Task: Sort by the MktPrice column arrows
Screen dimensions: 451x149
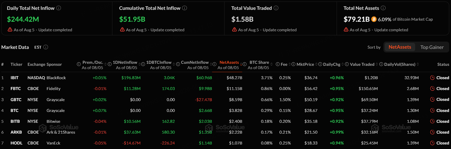Action: pyautogui.click(x=316, y=64)
